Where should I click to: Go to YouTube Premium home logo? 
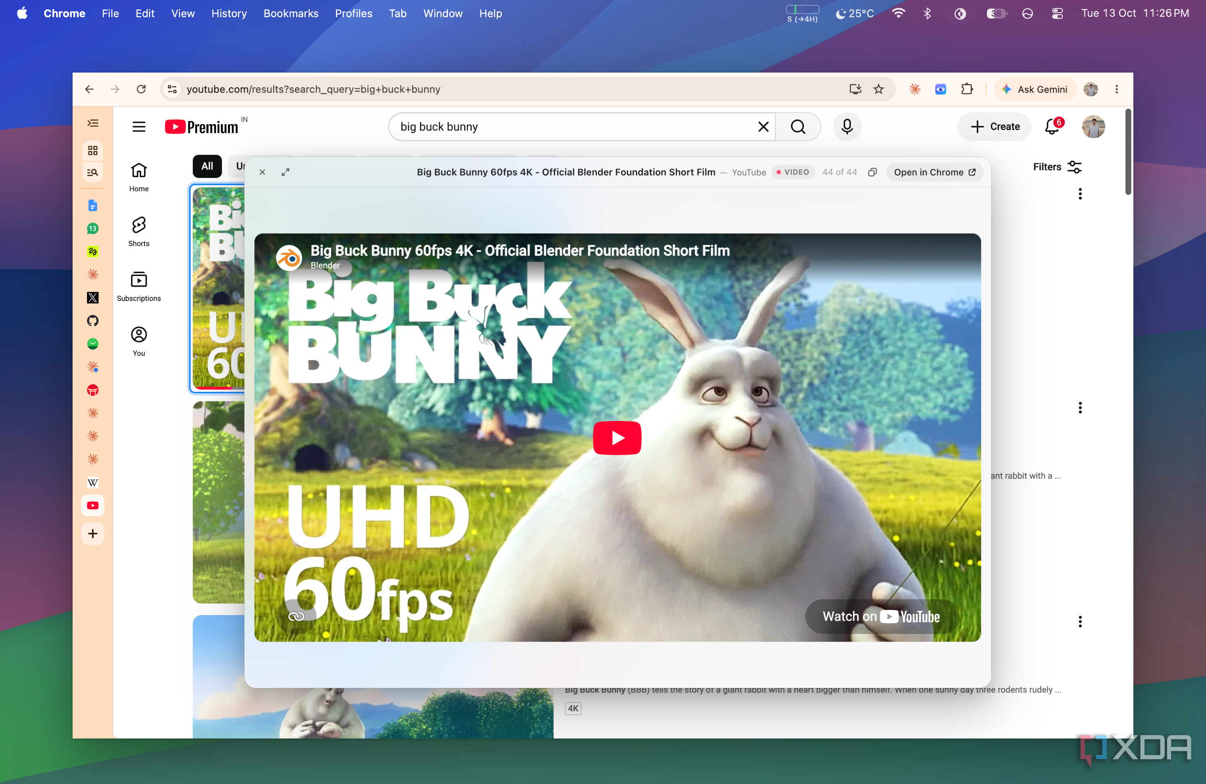pos(202,127)
